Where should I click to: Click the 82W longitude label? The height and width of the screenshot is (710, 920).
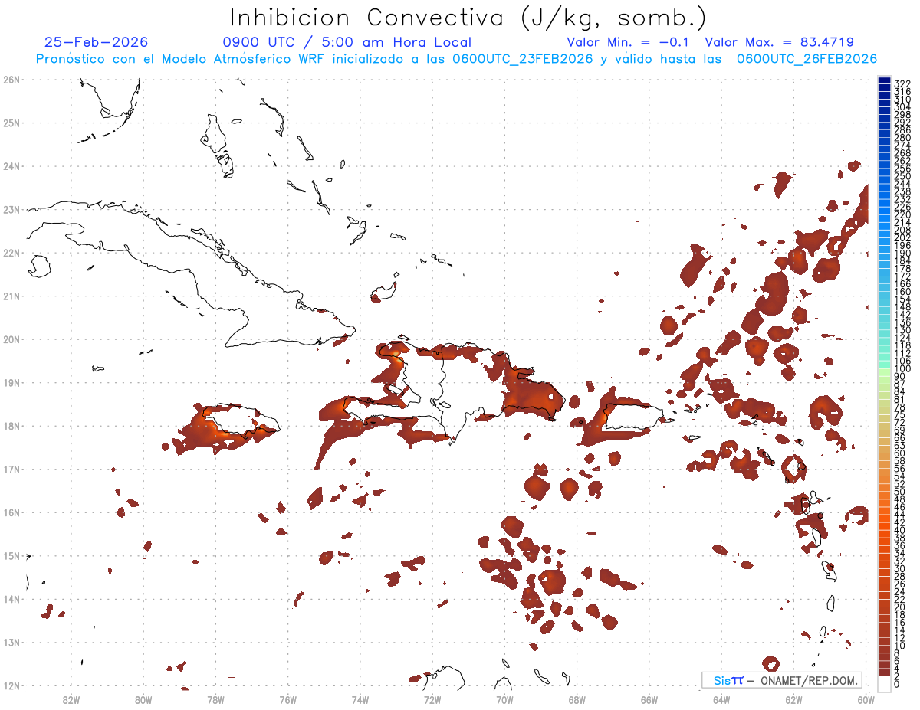(71, 699)
